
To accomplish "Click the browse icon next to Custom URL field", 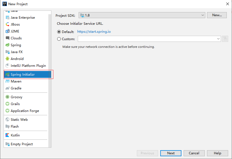I will 225,39.
